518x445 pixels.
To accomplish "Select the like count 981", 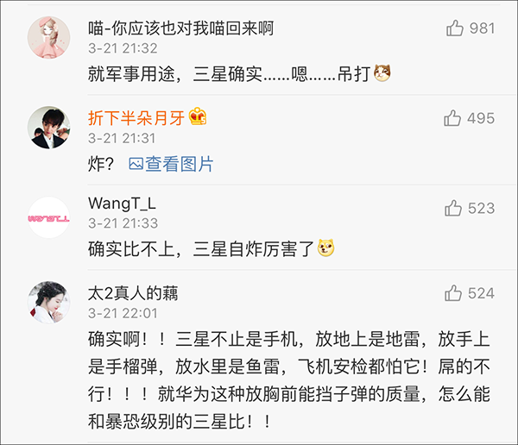I will tap(483, 28).
